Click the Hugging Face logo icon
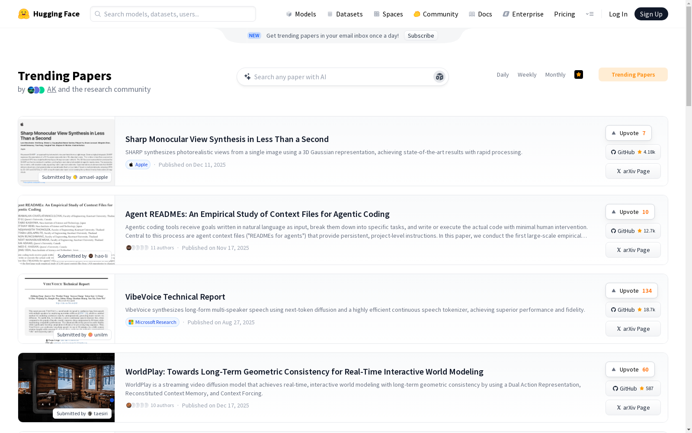This screenshot has width=692, height=433. point(24,14)
